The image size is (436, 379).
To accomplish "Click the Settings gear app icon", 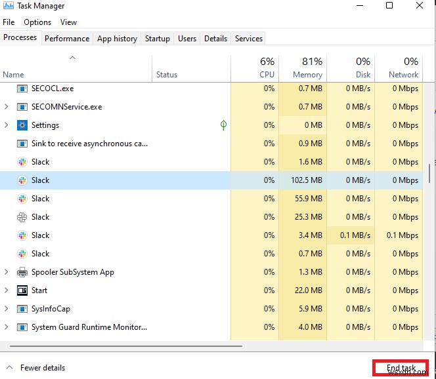I will pyautogui.click(x=22, y=125).
